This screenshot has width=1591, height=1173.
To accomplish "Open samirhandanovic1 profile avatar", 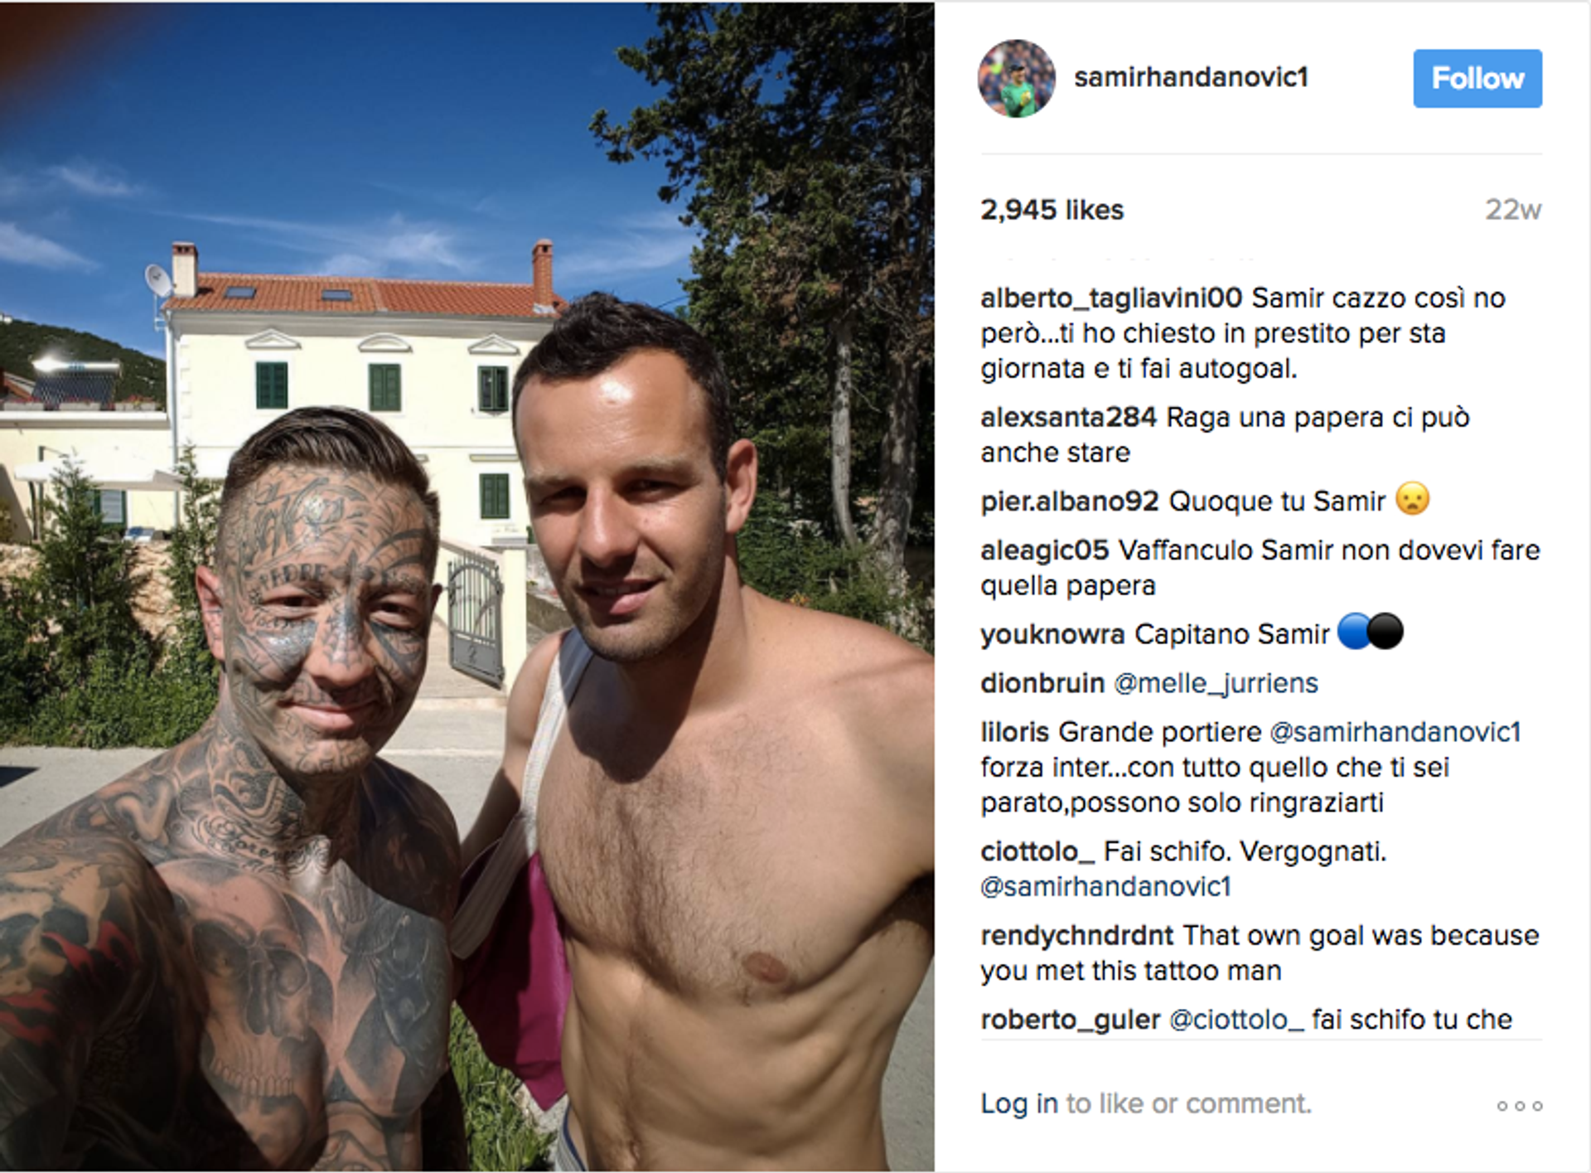I will pos(1017,78).
